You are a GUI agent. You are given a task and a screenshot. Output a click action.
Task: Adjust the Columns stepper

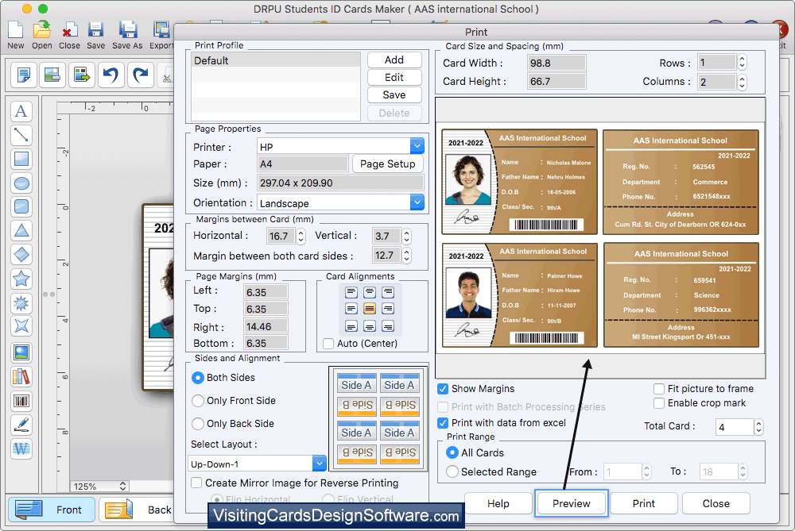click(x=743, y=82)
